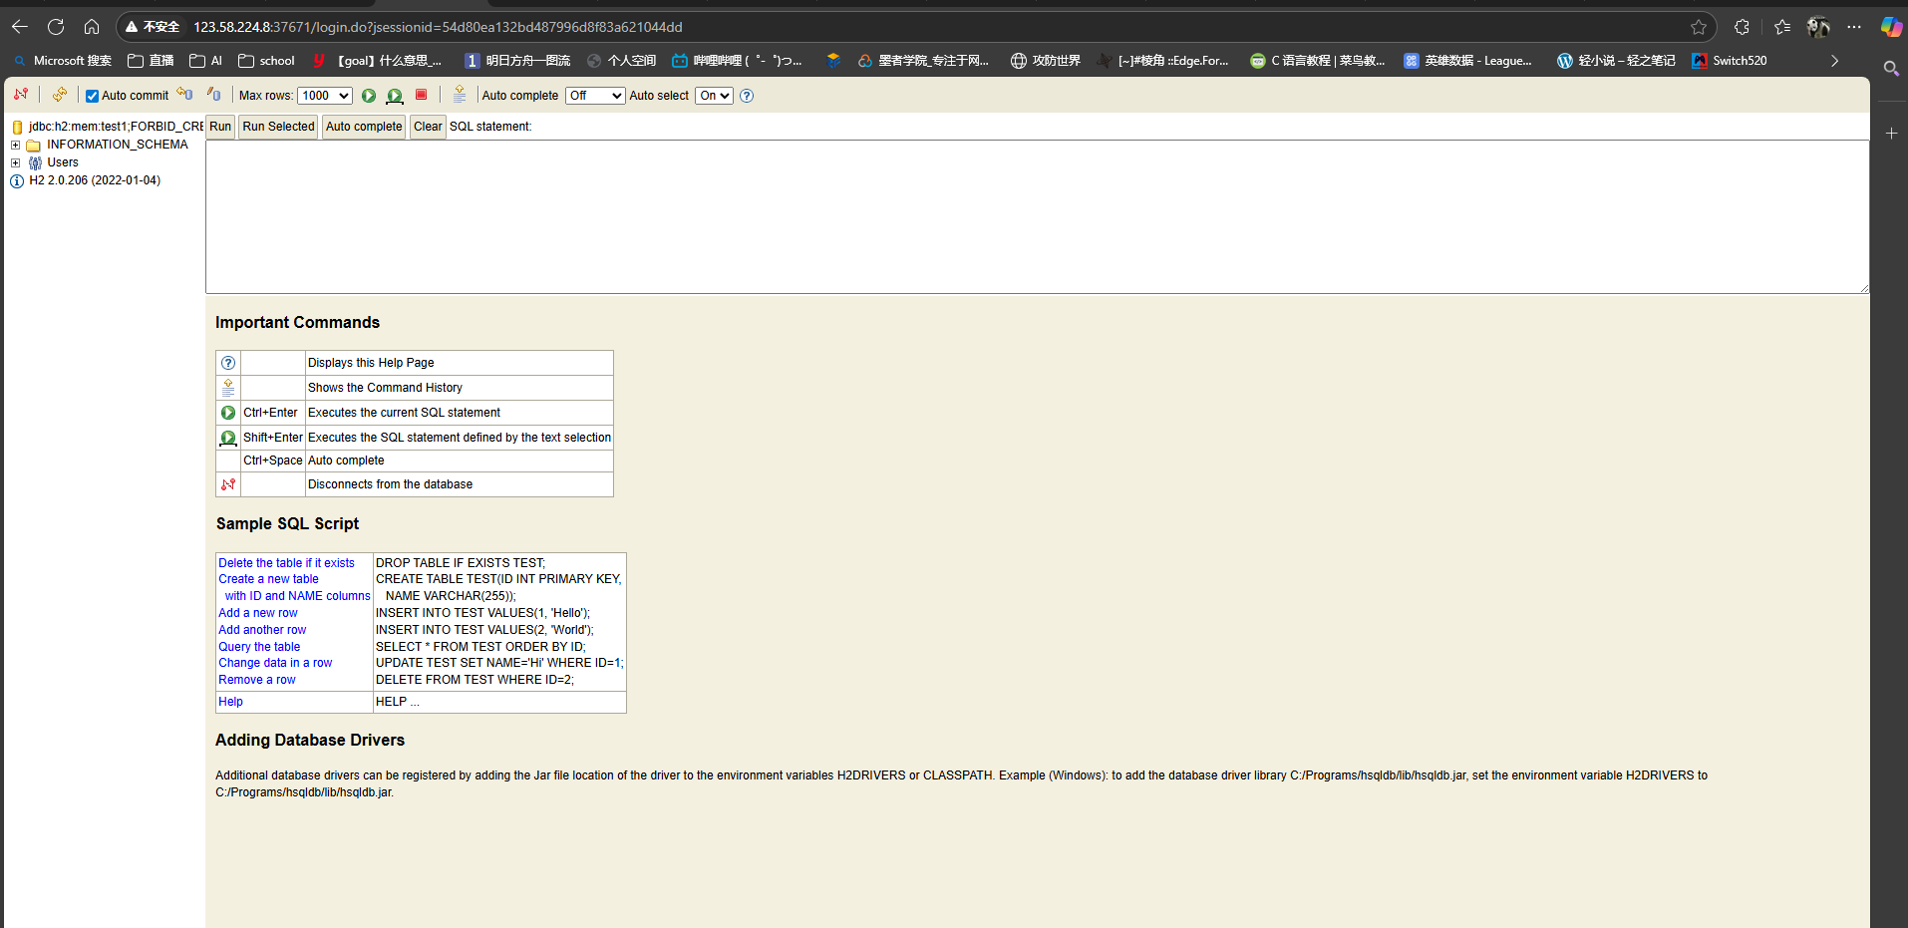Open the toolbar help icon
This screenshot has height=928, width=1908.
(x=747, y=95)
